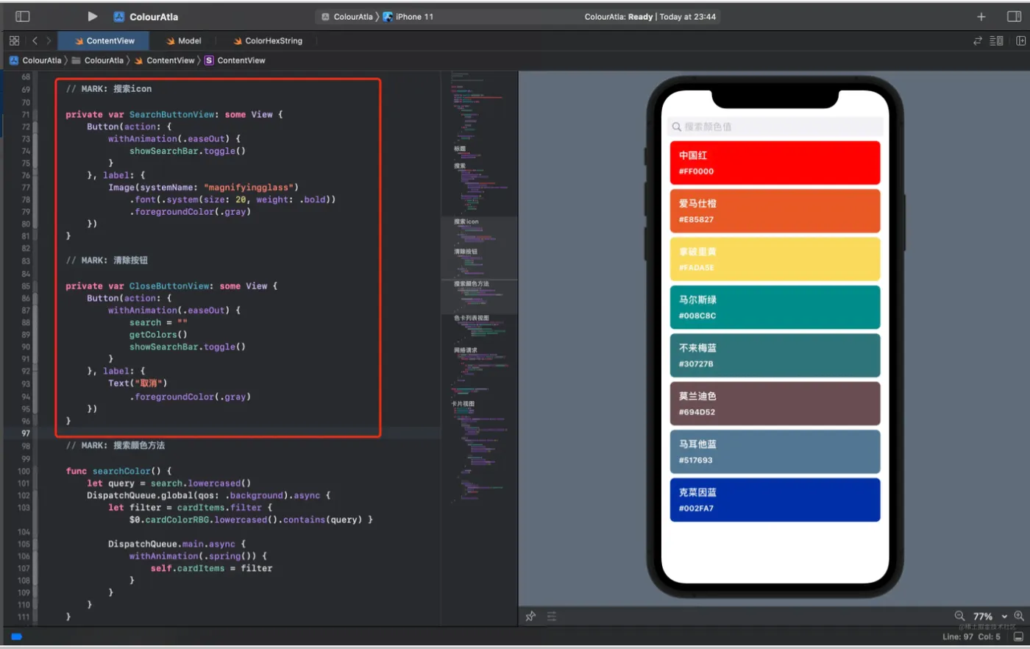Screen dimensions: 1030x649
Task: Add editor on right
Action: 1020,40
